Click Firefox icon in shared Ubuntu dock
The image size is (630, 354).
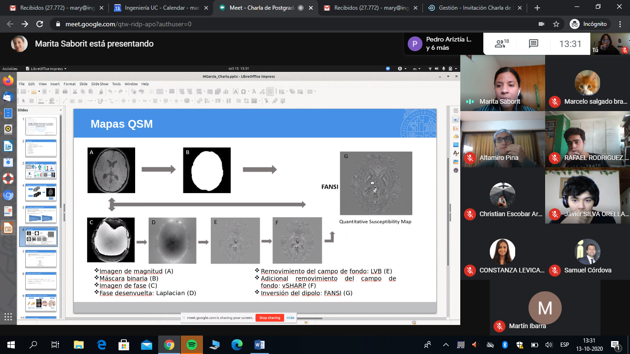8,81
